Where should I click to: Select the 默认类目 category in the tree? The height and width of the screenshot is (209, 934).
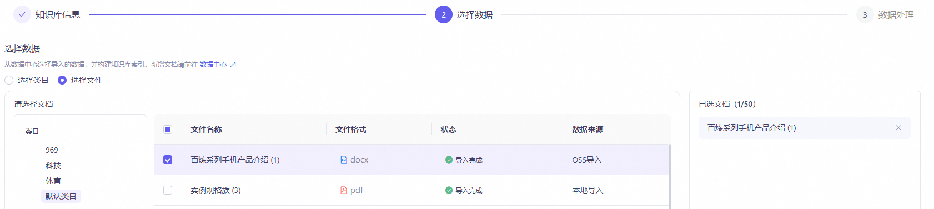pyautogui.click(x=61, y=196)
